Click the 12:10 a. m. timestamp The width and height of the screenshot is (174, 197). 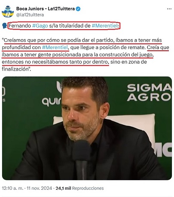pos(12,188)
